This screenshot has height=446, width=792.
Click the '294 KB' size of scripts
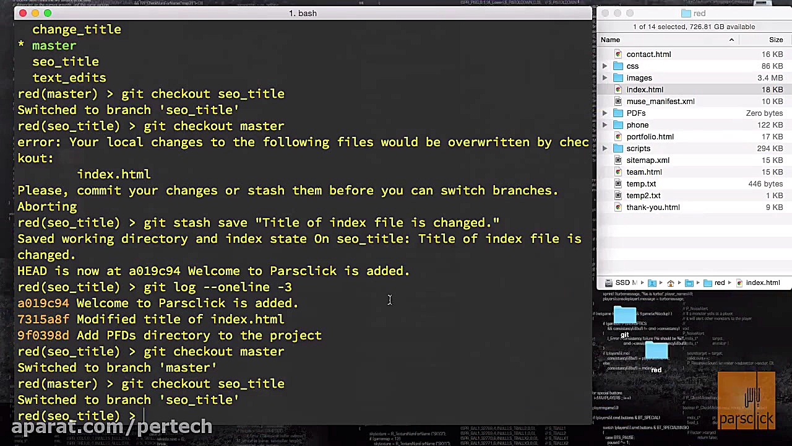(770, 149)
